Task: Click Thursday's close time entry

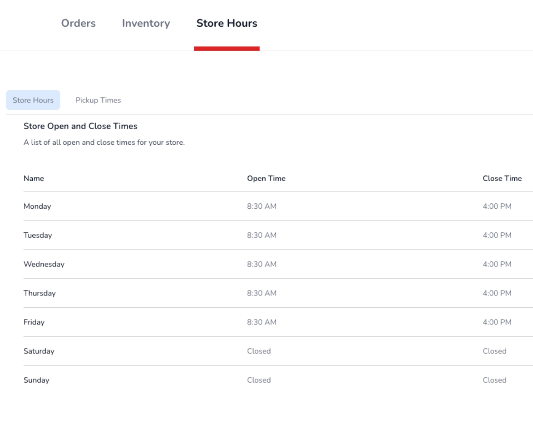Action: [497, 293]
